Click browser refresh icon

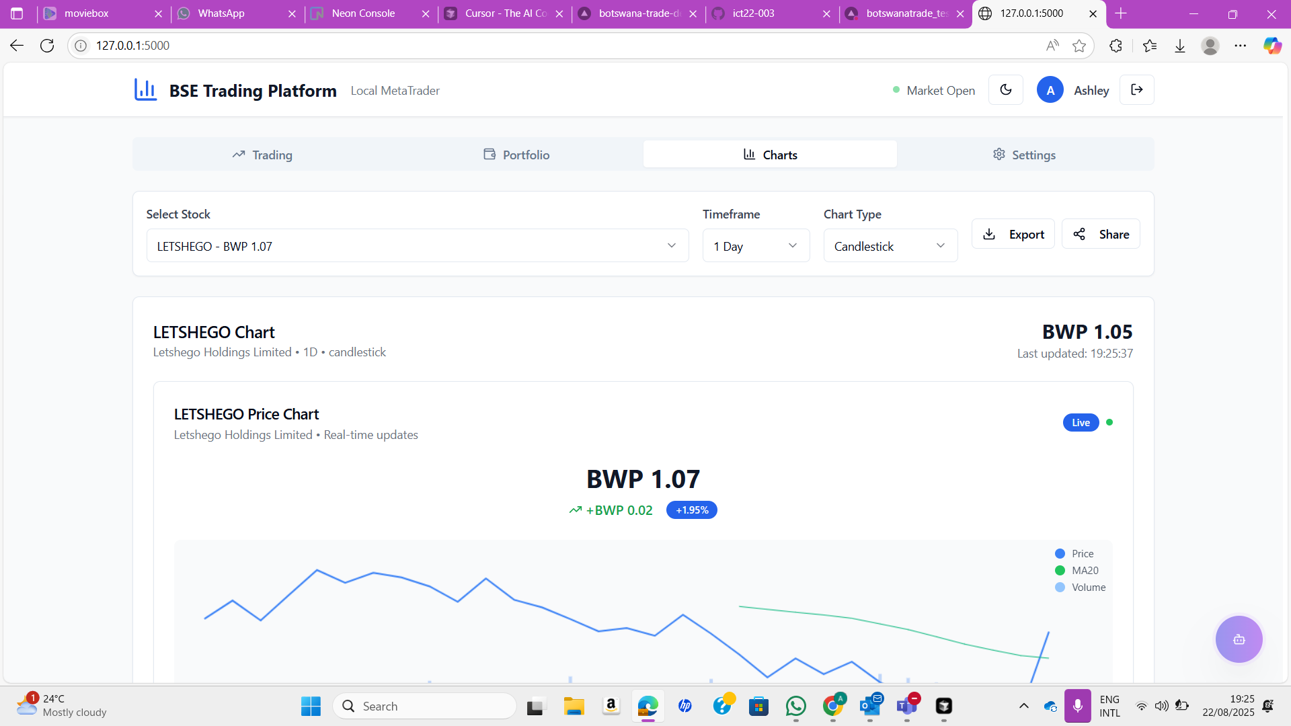coord(47,46)
